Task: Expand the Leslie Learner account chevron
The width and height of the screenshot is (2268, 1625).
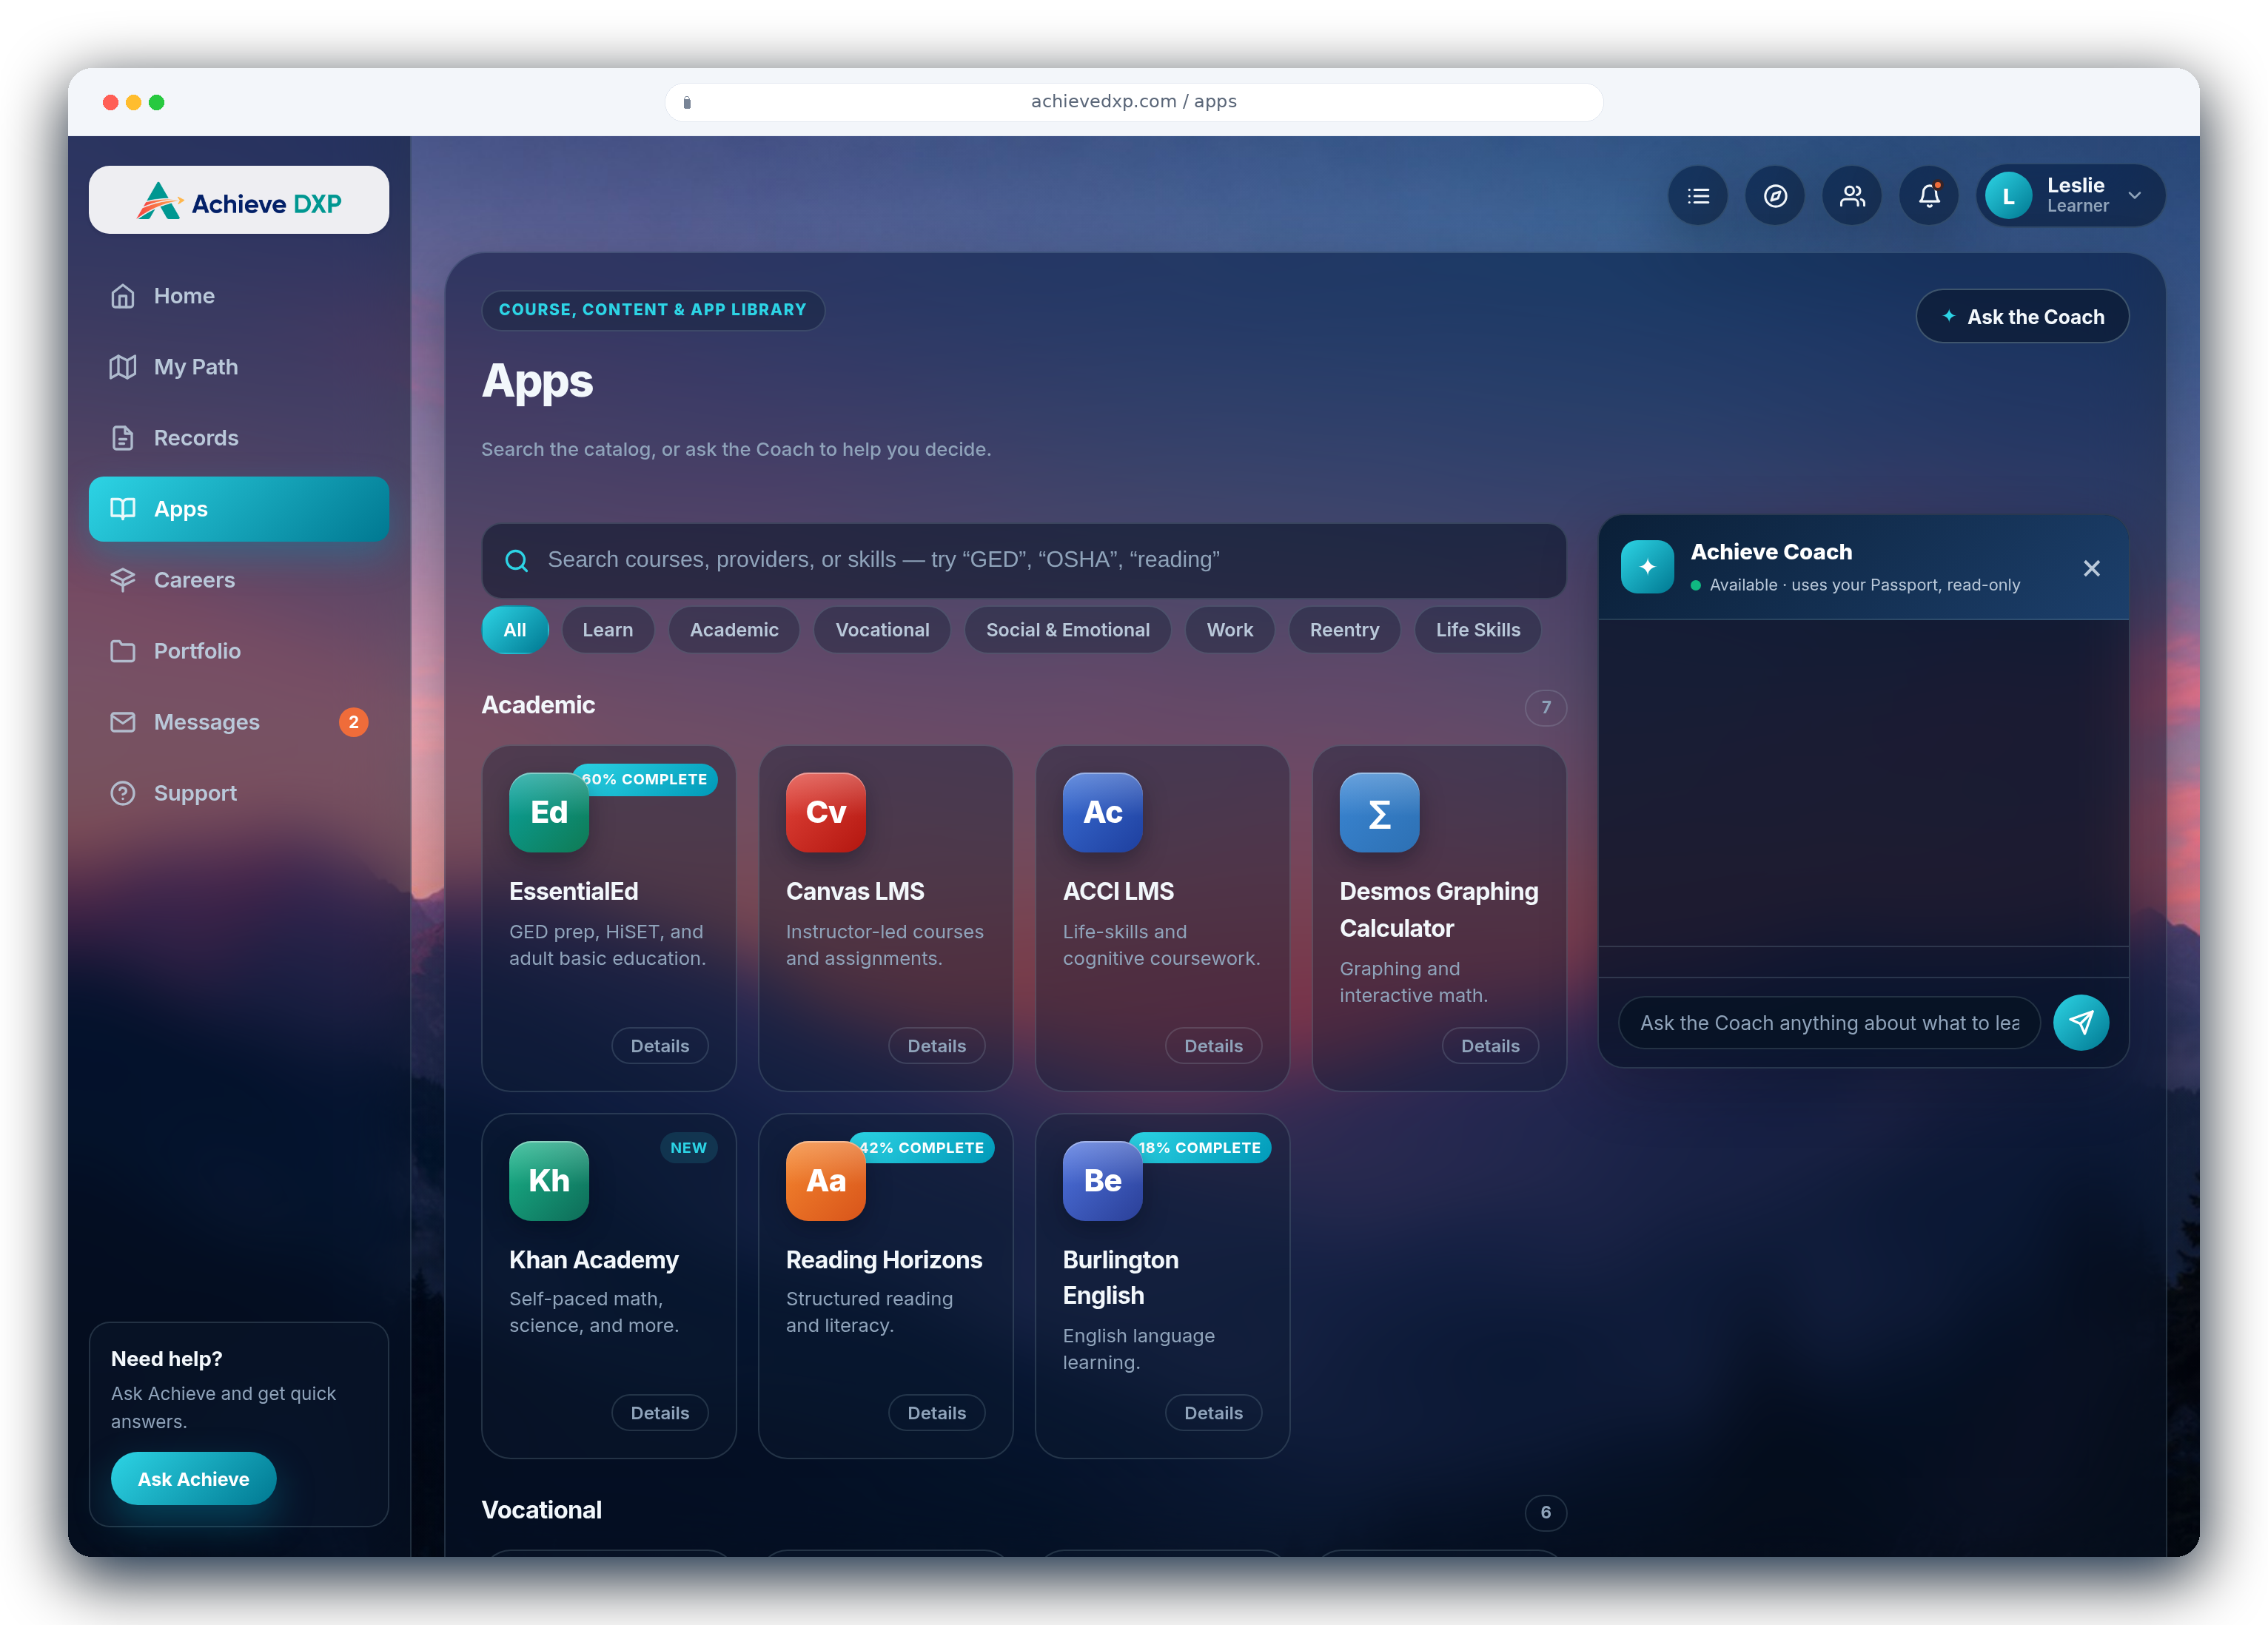Action: 2134,196
